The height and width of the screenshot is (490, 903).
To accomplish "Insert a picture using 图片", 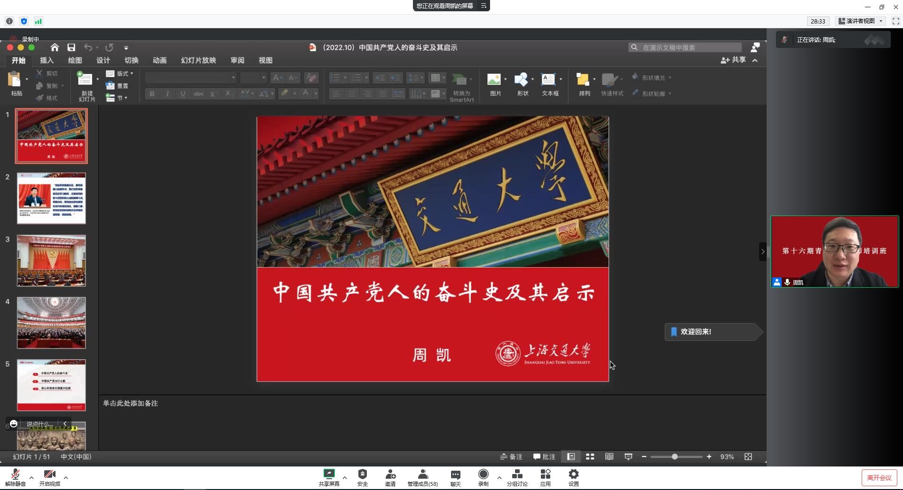I will click(495, 85).
